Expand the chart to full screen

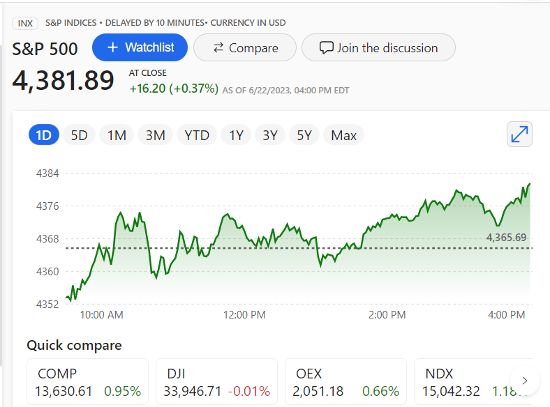[x=519, y=135]
